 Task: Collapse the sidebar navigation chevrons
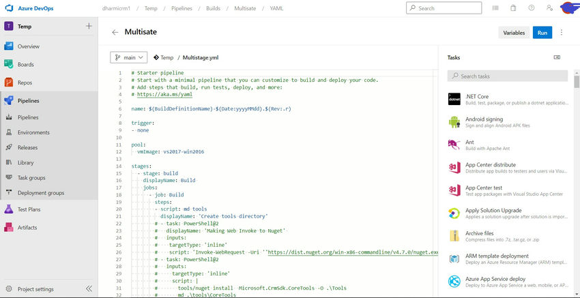[89, 288]
